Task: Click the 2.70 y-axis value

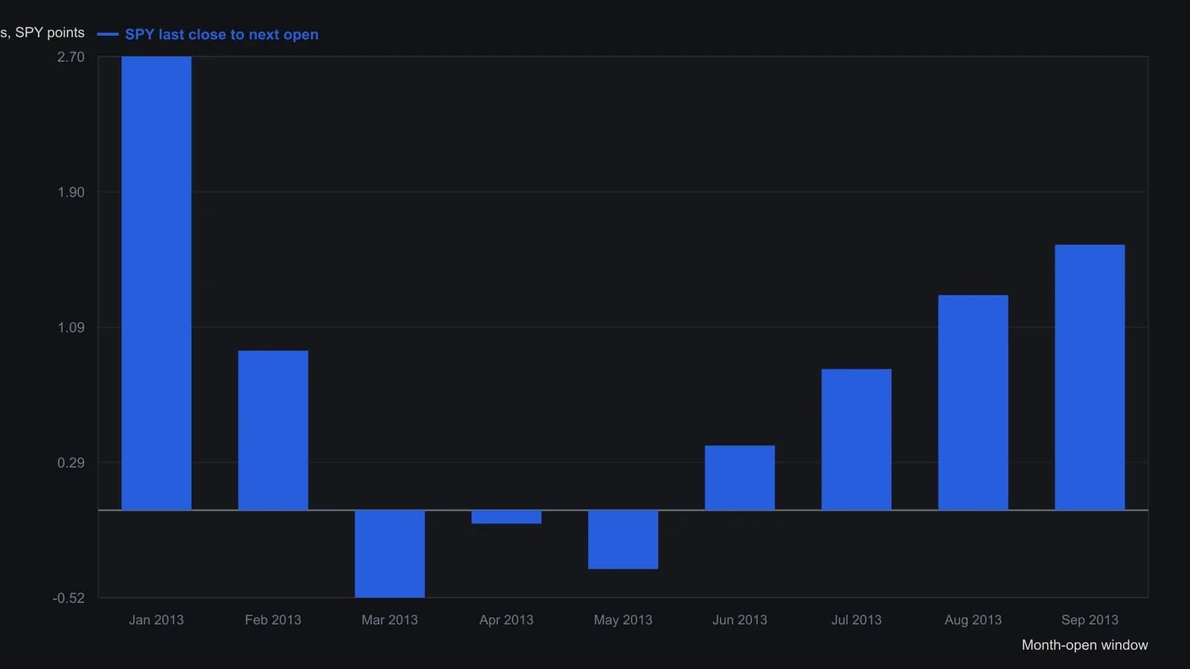Action: pos(71,57)
